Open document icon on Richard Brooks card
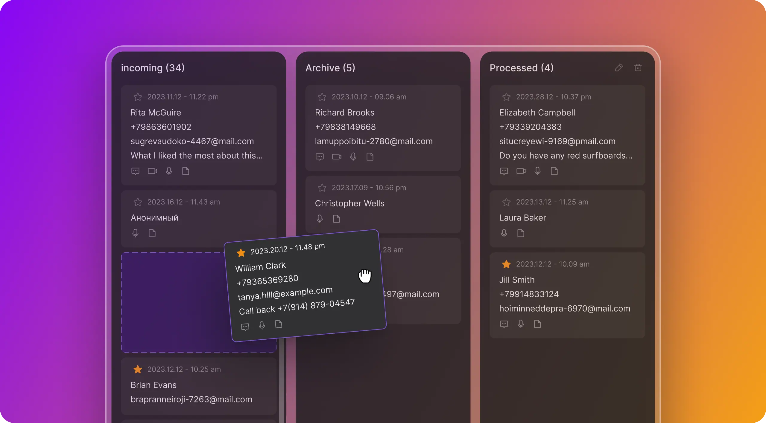This screenshot has width=766, height=423. pos(370,157)
